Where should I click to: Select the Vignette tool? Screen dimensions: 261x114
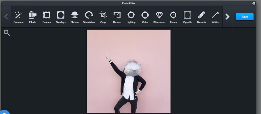point(187,17)
